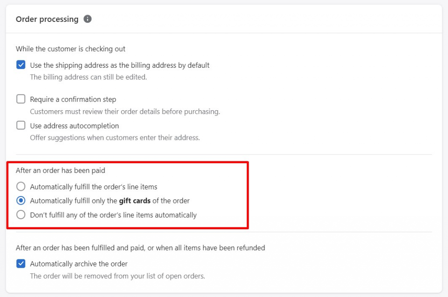Click the "Customers must review their order details" description
Screen dimensions: 448x297
click(x=125, y=112)
